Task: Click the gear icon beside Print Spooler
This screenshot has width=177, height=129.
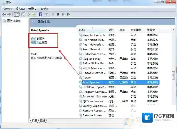Action: (x=80, y=82)
